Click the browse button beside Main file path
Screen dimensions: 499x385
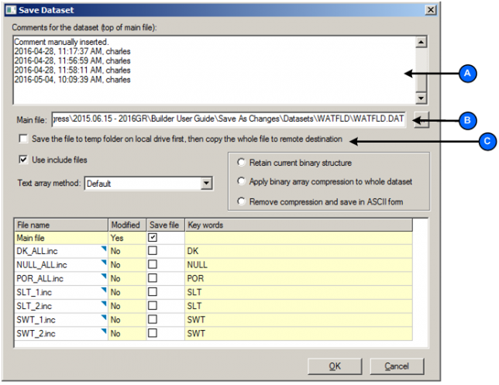coord(421,120)
